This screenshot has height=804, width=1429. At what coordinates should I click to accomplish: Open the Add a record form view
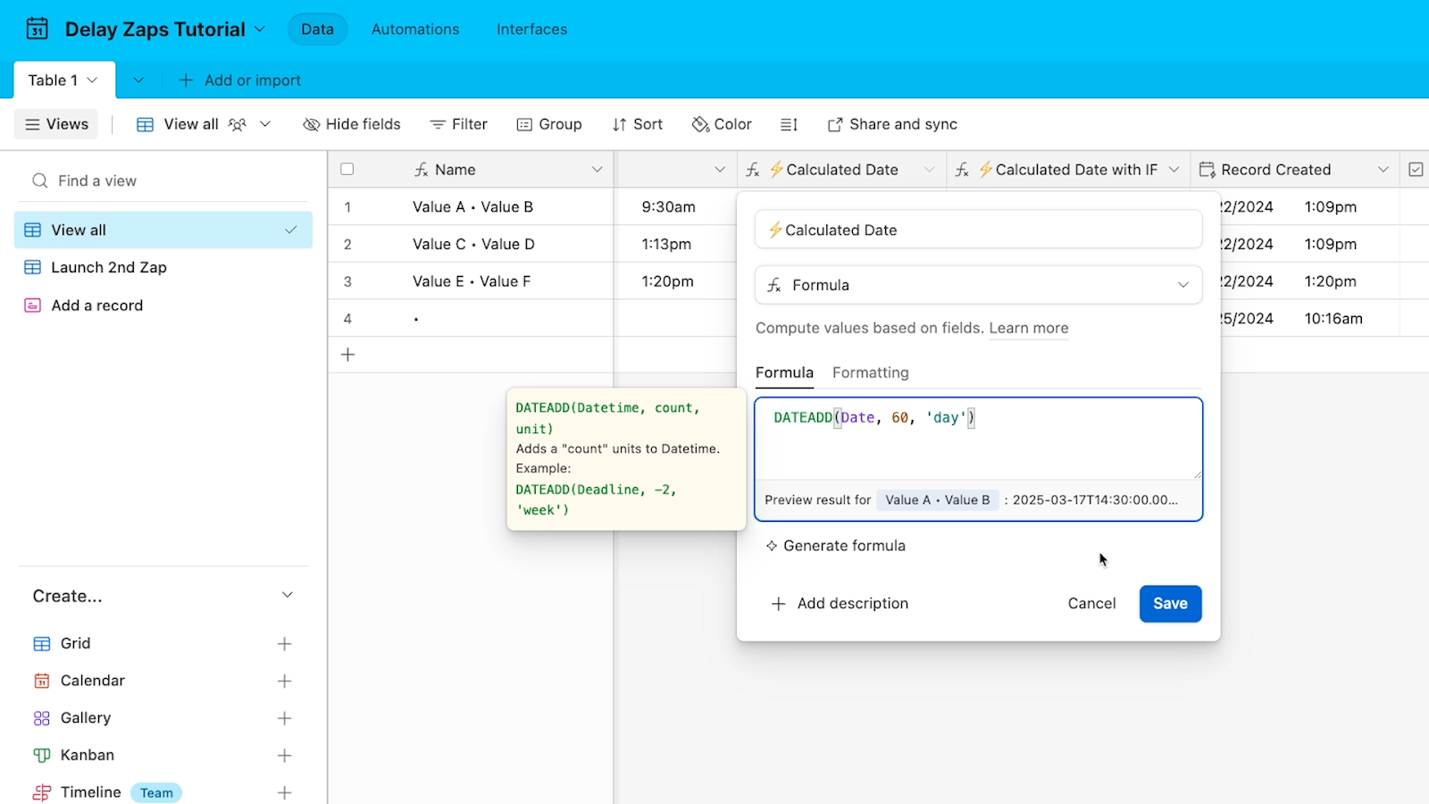163,306
